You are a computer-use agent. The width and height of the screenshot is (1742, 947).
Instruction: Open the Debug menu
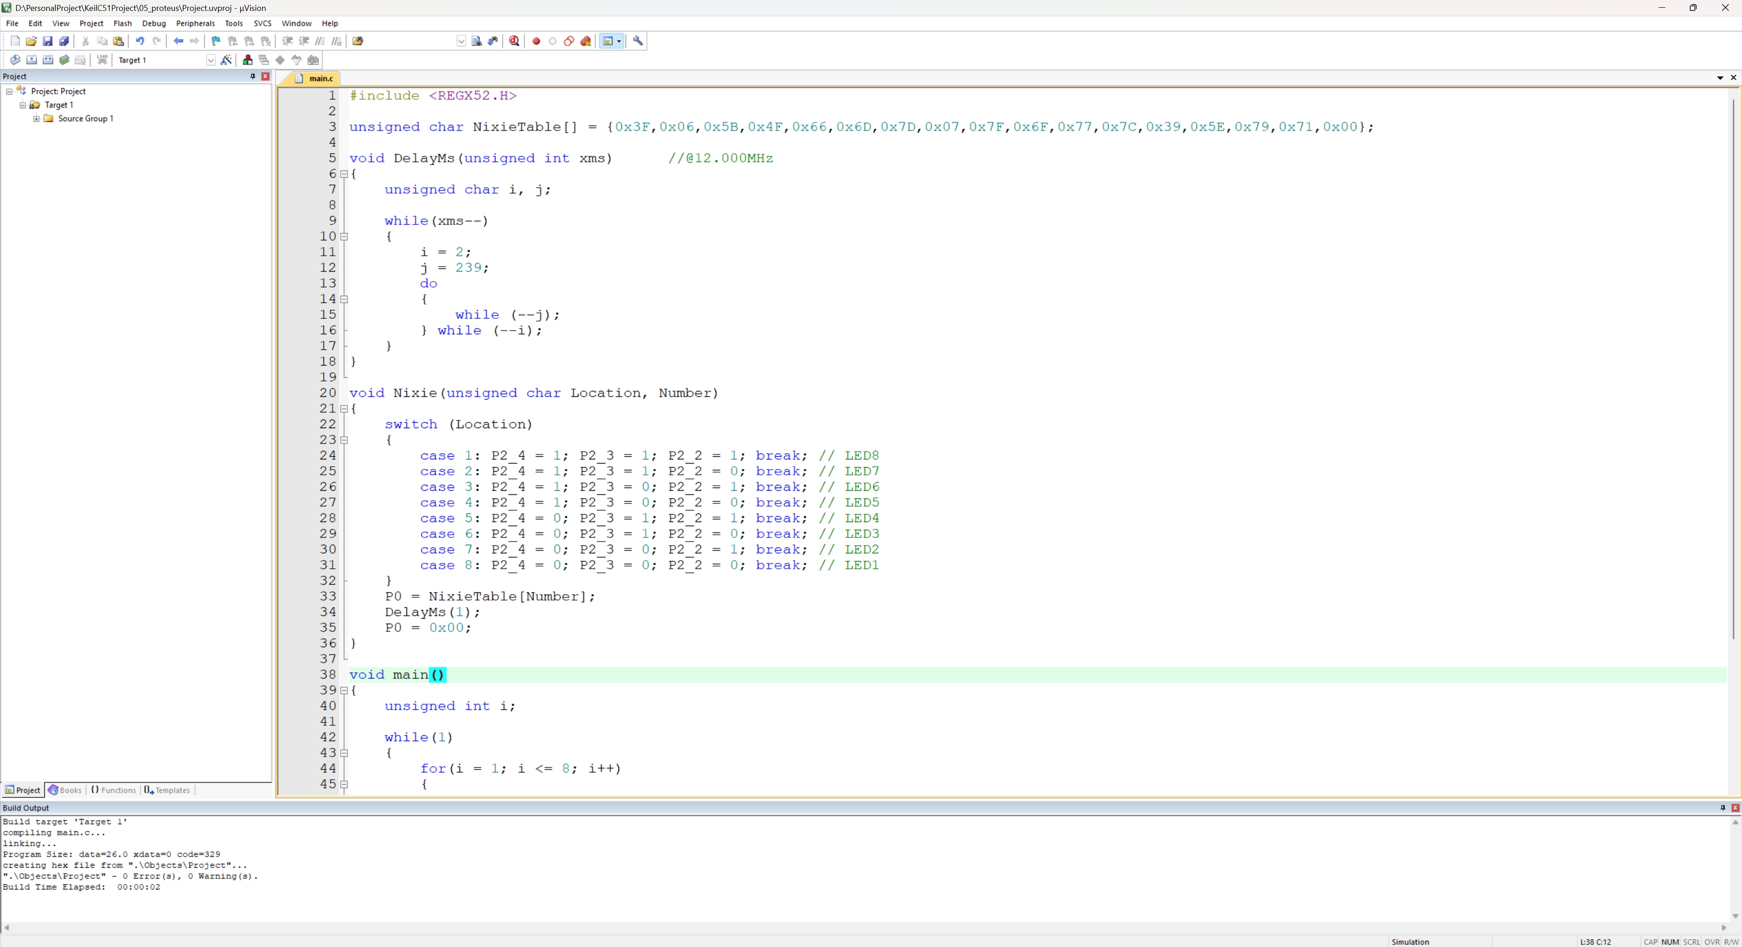pyautogui.click(x=154, y=23)
